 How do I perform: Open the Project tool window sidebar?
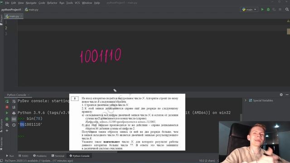click(1, 20)
